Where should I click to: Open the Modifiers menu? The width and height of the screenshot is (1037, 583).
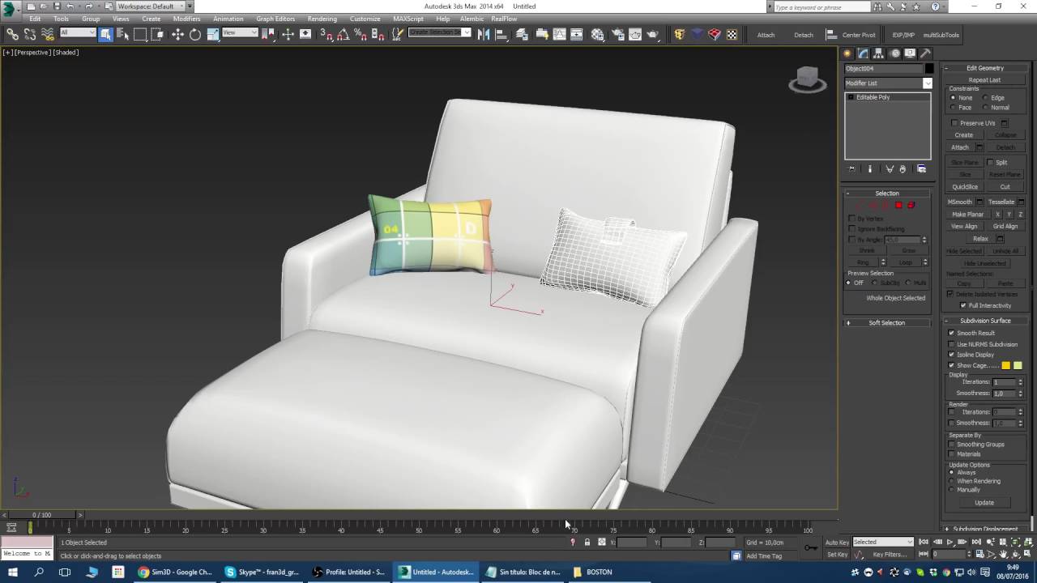point(186,19)
